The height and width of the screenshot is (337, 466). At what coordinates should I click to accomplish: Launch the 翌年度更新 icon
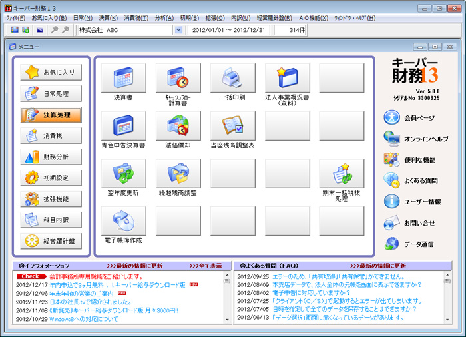(x=123, y=173)
